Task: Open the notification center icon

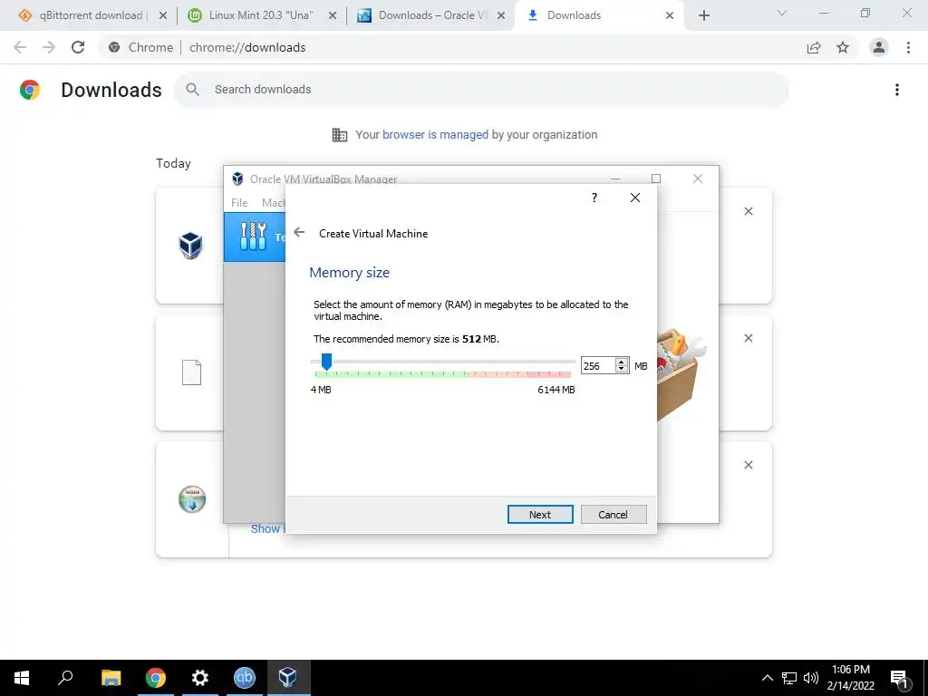Action: pos(899,679)
